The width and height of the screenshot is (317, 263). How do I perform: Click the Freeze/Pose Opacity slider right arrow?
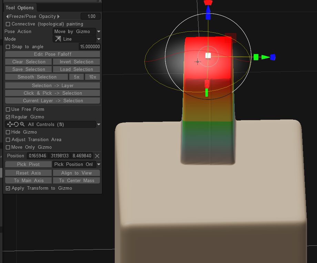point(59,17)
